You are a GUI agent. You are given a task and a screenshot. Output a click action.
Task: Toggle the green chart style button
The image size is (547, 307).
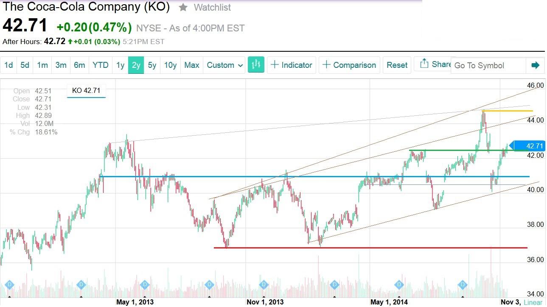click(256, 65)
